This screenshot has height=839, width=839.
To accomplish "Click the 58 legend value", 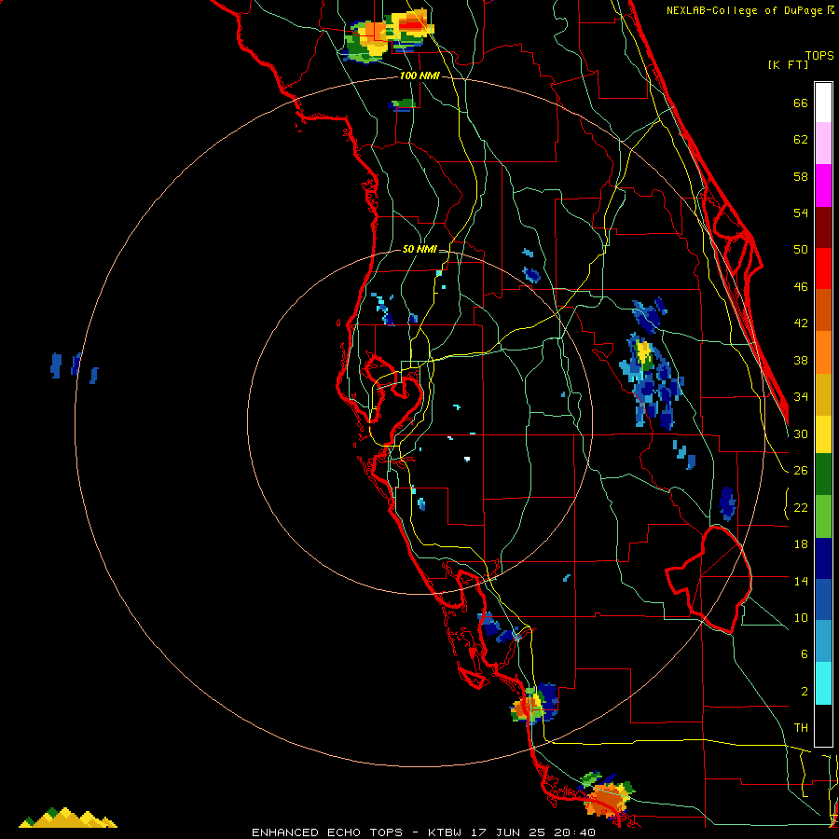I will (x=801, y=176).
